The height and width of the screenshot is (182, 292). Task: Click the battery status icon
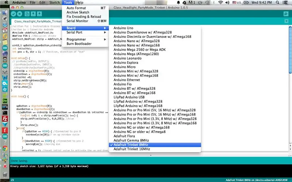[x=246, y=3]
